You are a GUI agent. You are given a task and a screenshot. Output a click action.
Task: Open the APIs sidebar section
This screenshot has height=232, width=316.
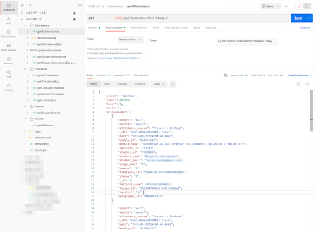click(9, 21)
